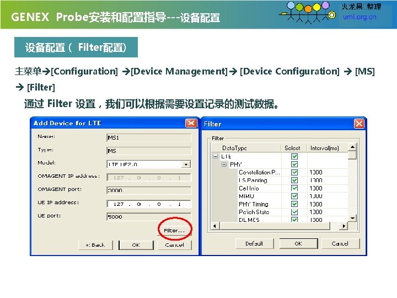Click the filter list scroll up arrow

tap(352, 147)
